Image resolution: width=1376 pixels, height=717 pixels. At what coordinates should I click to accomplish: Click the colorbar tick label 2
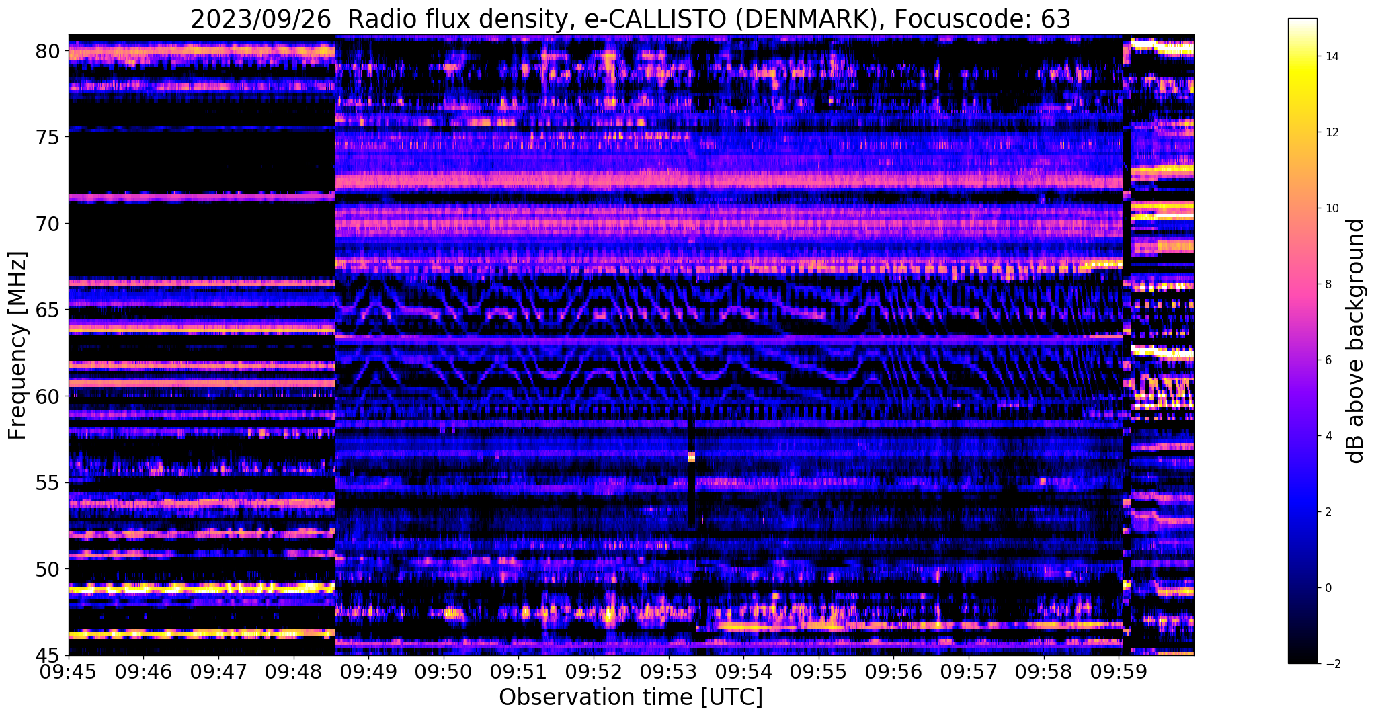click(1328, 512)
